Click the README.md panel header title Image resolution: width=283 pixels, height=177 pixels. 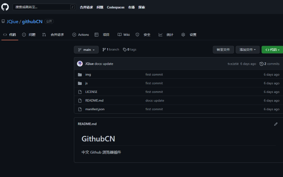[87, 124]
